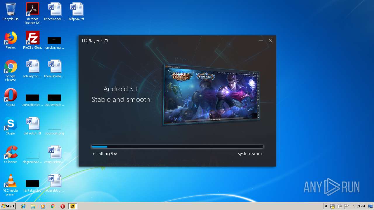This screenshot has height=210, width=374.
Task: Open VLC media player shortcut
Action: (11, 185)
